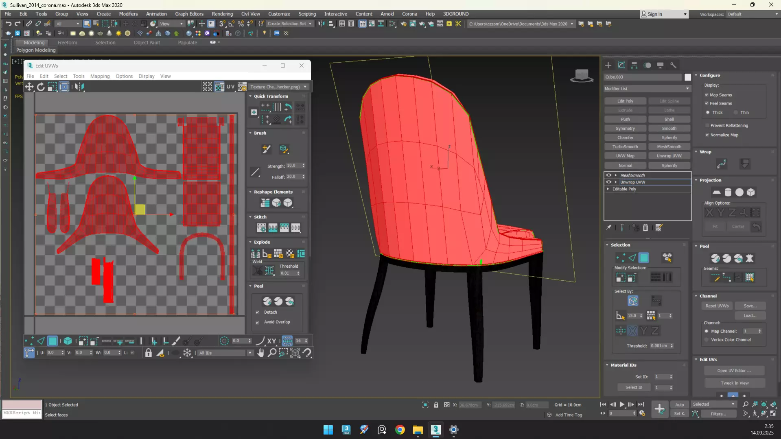Select polygon mode in Selection rollout
This screenshot has height=439, width=781.
(x=644, y=258)
